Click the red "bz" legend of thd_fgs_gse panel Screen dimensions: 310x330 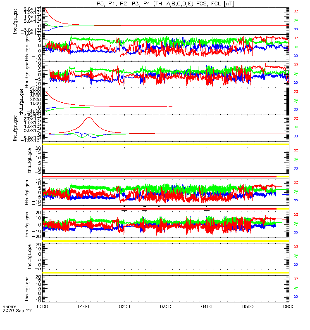(x=296, y=91)
